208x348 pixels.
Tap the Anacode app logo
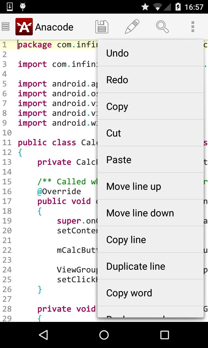24,27
